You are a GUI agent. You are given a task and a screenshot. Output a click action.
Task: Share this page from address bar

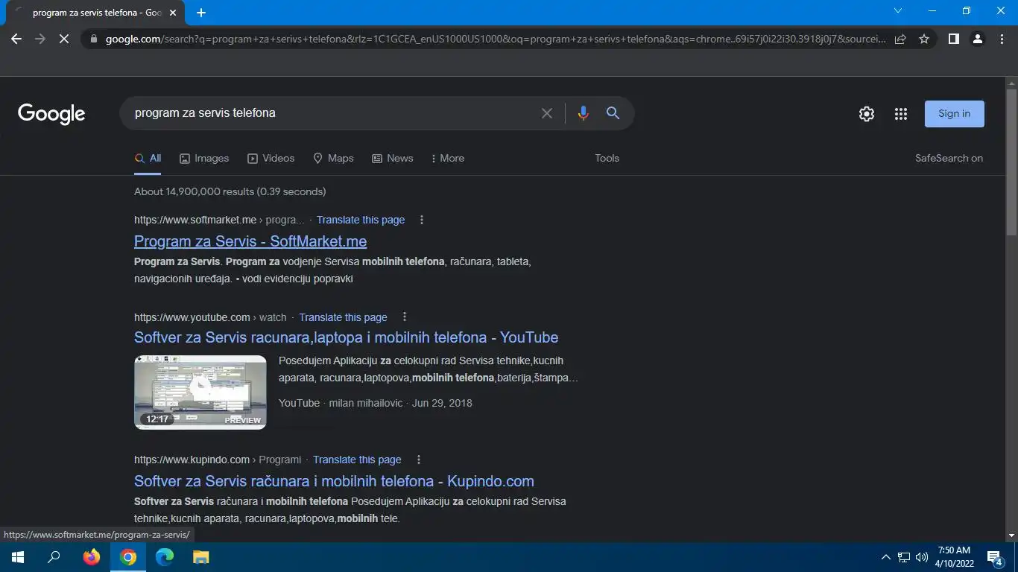click(900, 39)
